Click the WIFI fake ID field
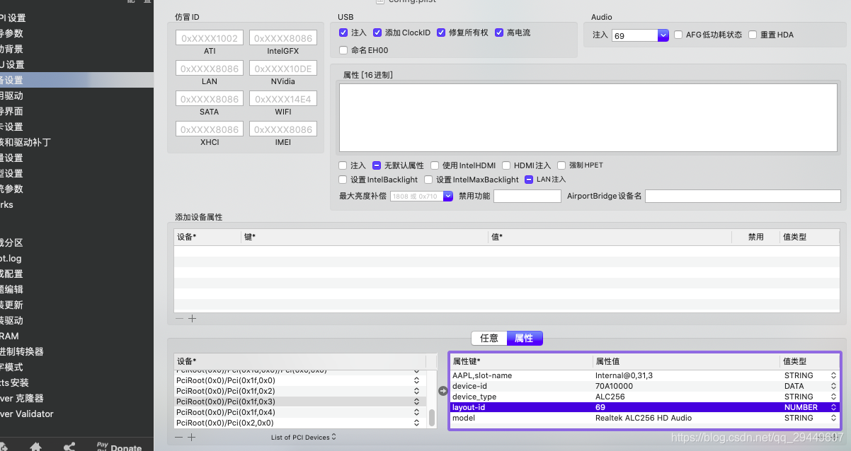 [283, 99]
